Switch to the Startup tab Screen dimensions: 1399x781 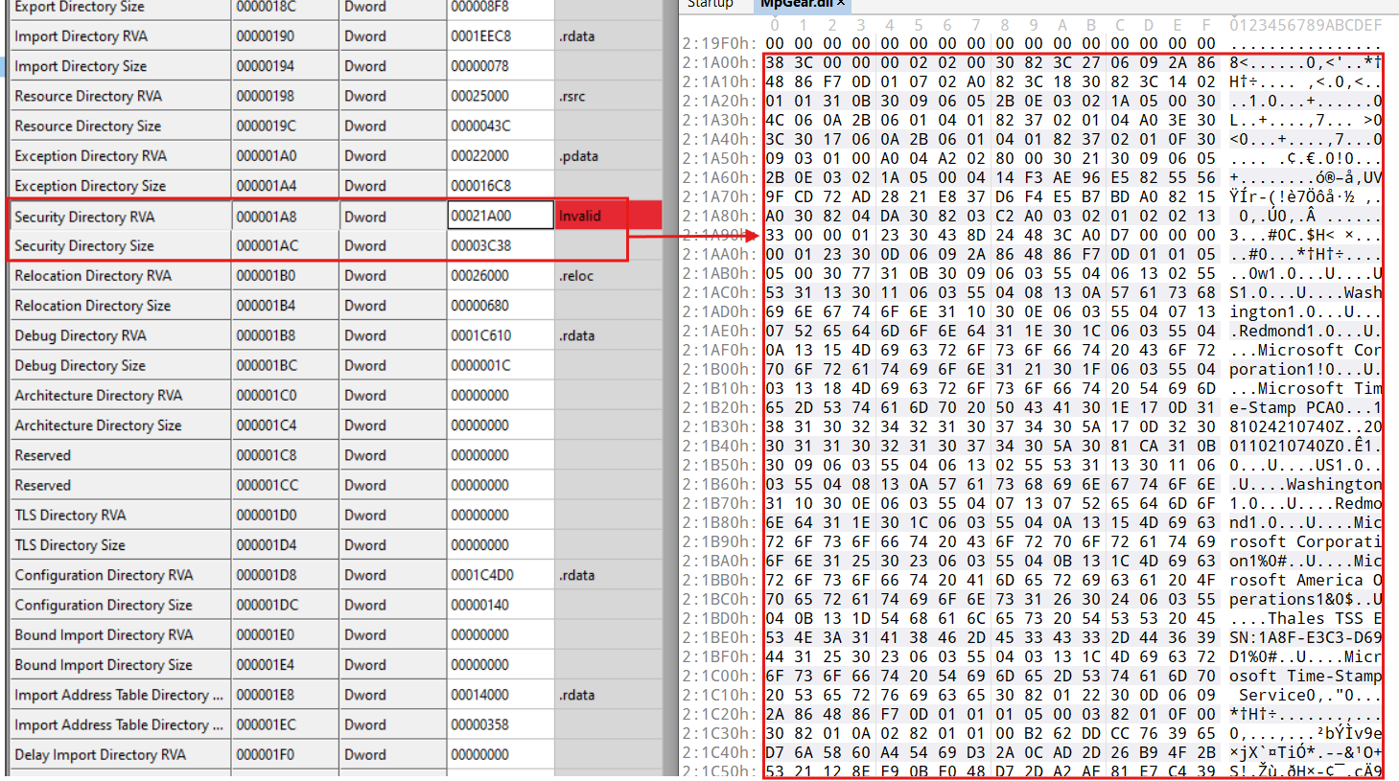coord(710,5)
